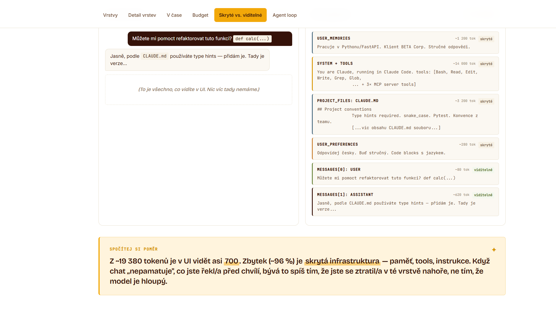The width and height of the screenshot is (556, 312).
Task: Click the skryté badge on USER_PREFERENCES
Action: click(486, 145)
